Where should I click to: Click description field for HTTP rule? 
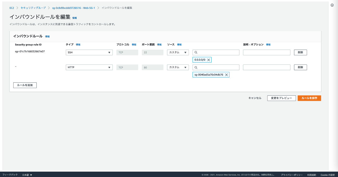pyautogui.click(x=266, y=67)
